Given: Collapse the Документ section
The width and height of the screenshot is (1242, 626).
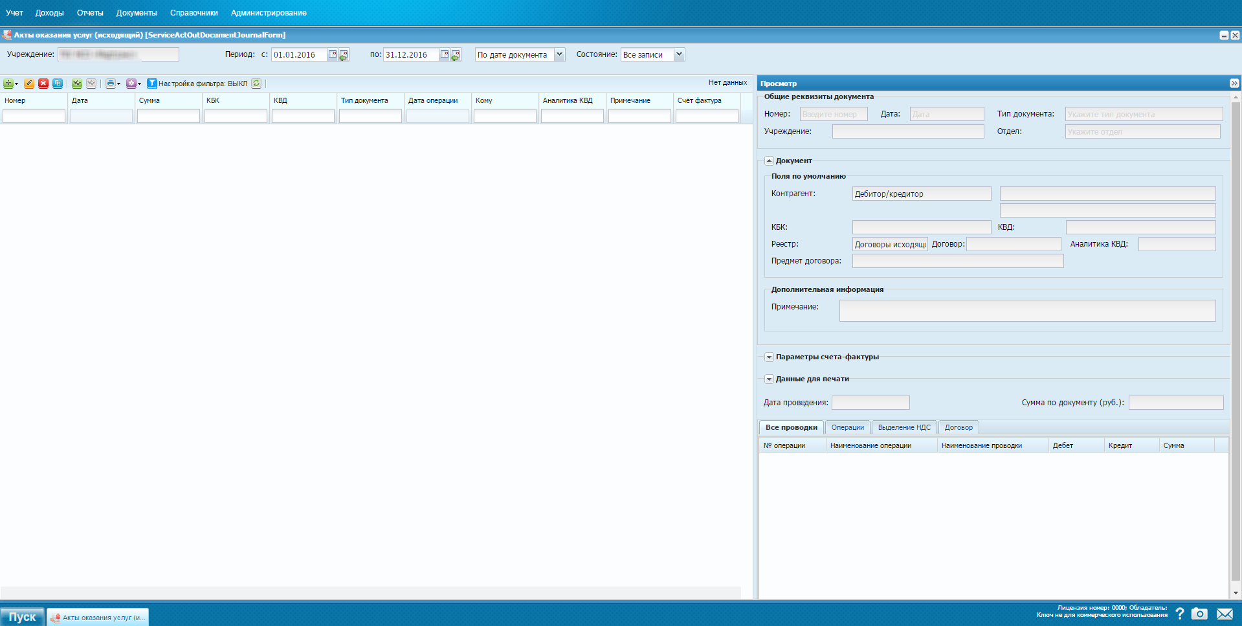Looking at the screenshot, I should (769, 161).
